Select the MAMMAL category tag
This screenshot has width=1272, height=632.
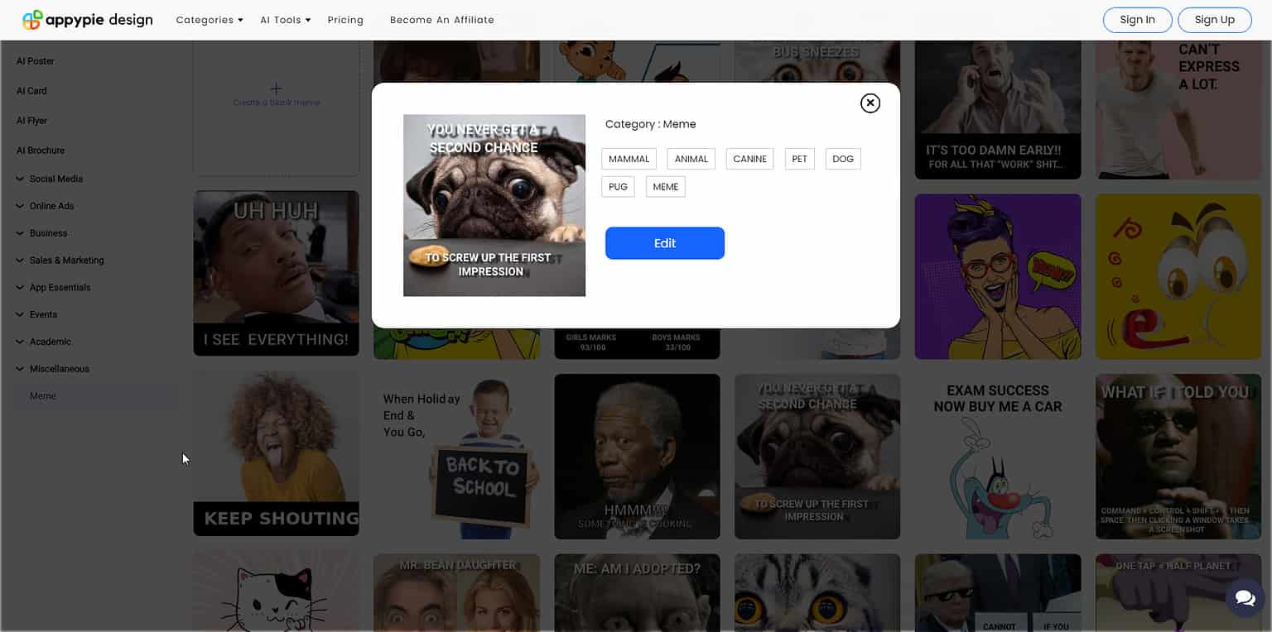point(629,158)
